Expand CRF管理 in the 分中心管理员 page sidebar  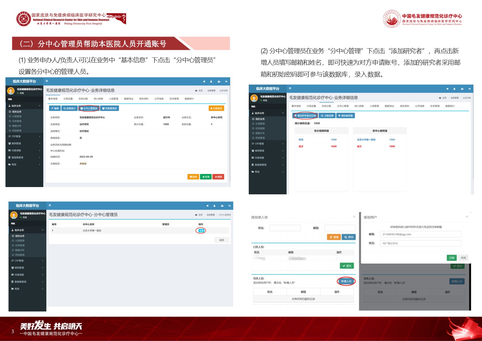coord(27,261)
